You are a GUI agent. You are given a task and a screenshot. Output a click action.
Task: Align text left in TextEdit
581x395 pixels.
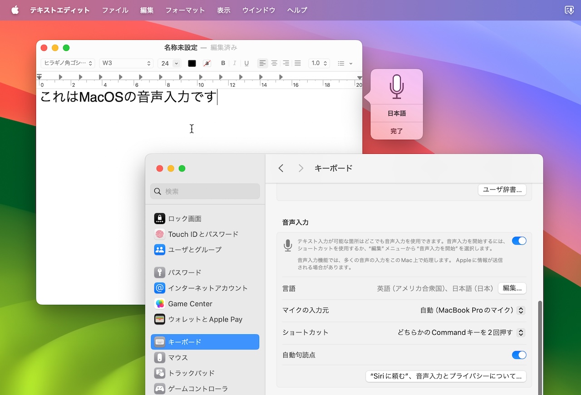(x=262, y=63)
